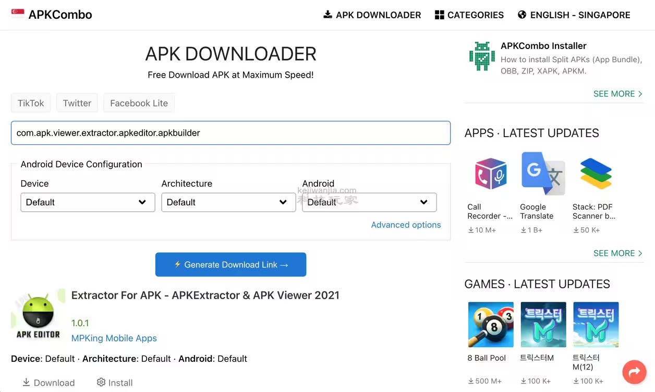This screenshot has width=655, height=392.
Task: Open Advanced options link
Action: point(406,225)
